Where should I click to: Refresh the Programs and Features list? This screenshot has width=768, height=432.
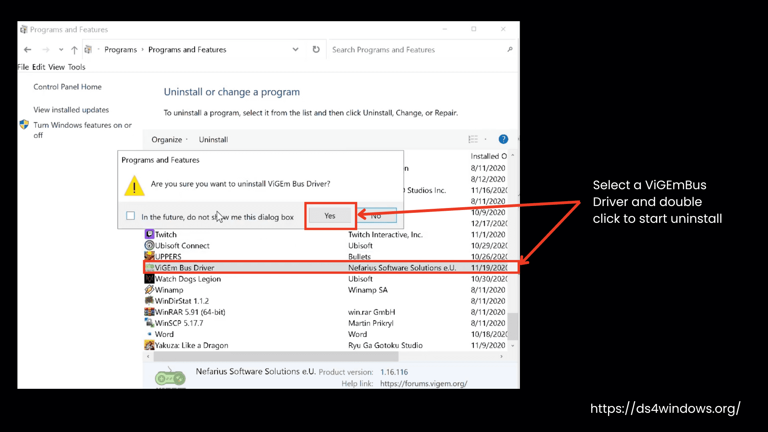coord(316,49)
